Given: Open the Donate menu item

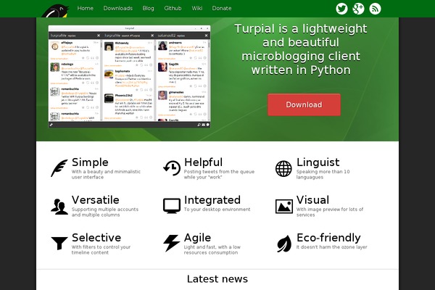Looking at the screenshot, I should pyautogui.click(x=222, y=8).
